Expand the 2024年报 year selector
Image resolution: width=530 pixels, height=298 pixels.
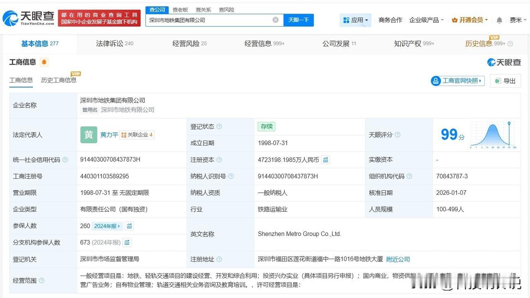tap(107, 226)
